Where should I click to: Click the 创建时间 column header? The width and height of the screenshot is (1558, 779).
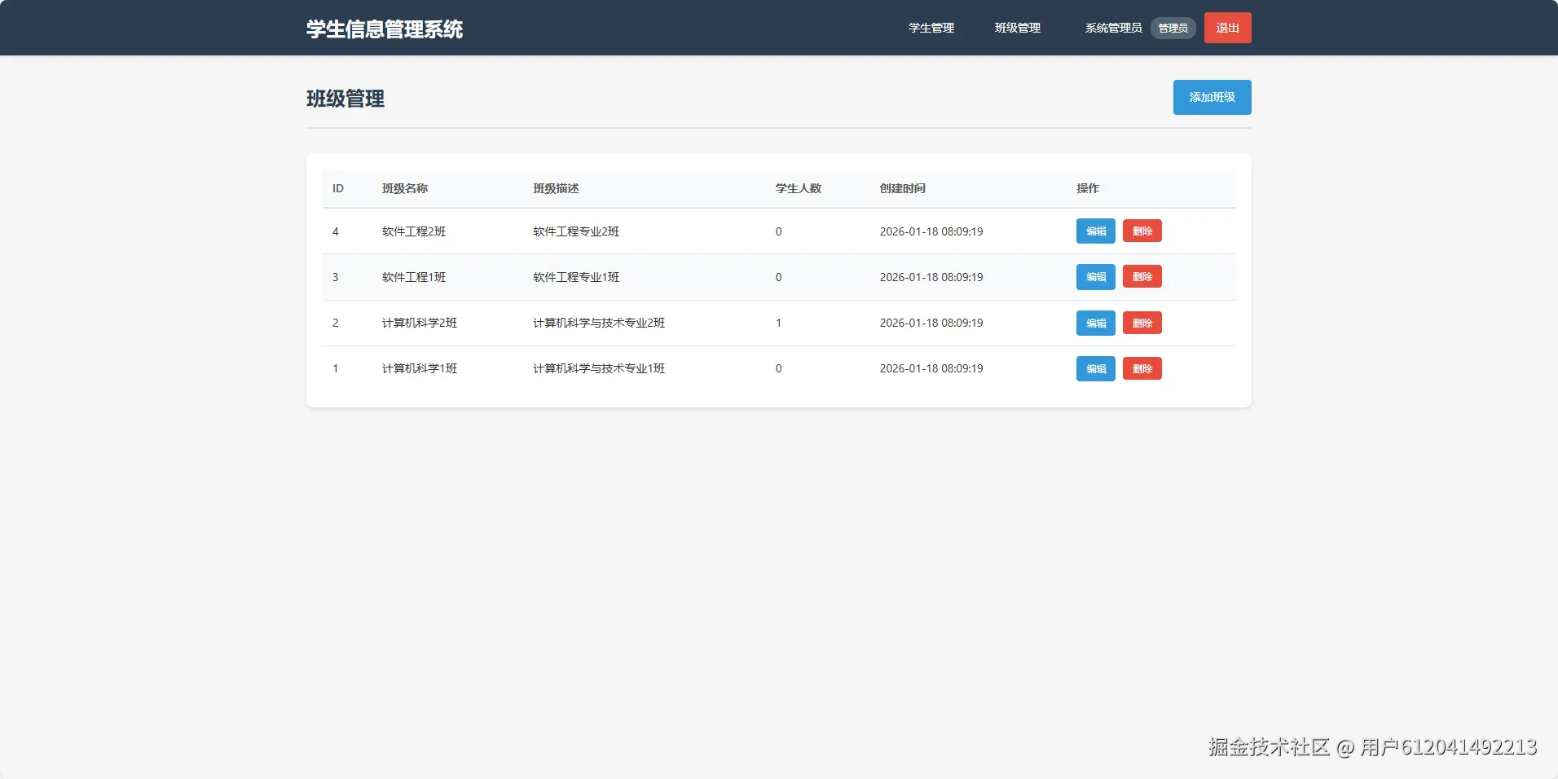903,188
